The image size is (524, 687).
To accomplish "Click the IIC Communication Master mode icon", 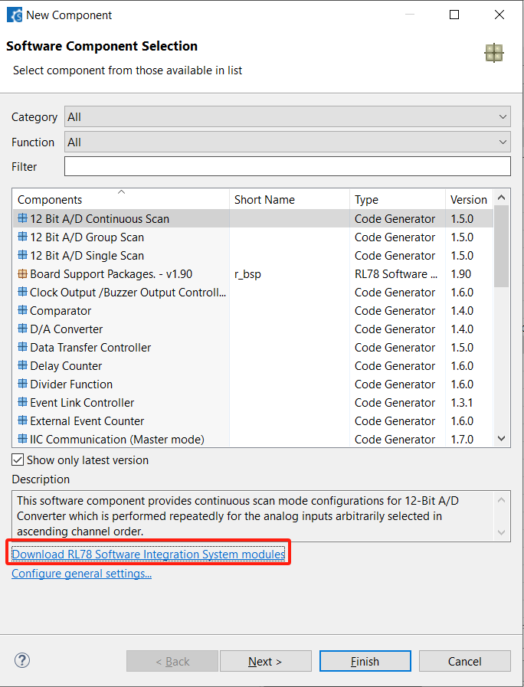I will coord(22,440).
